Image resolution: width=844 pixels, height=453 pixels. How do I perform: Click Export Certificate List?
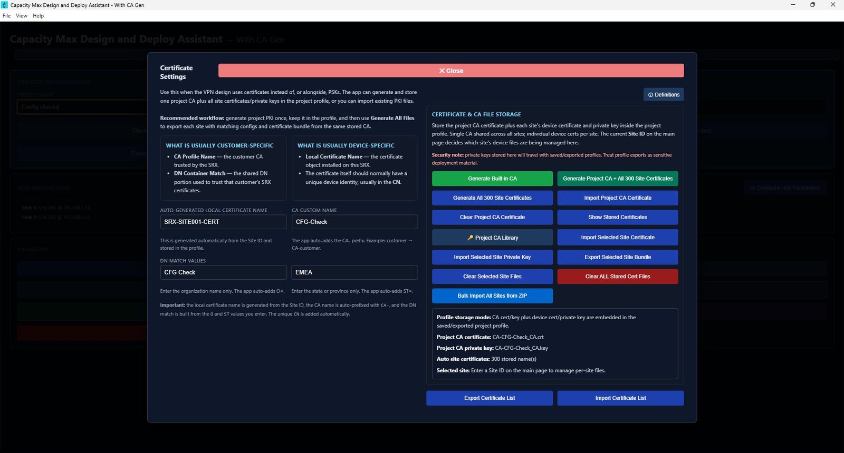490,398
